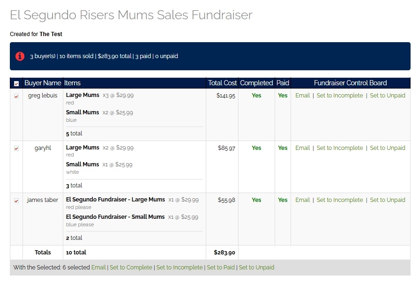Uncheck the garyhl row checkbox

[x=16, y=149]
